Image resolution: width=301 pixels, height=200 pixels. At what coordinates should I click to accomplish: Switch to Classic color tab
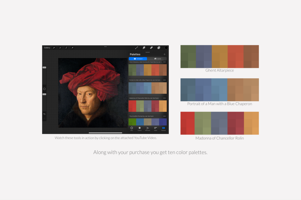tap(140, 129)
